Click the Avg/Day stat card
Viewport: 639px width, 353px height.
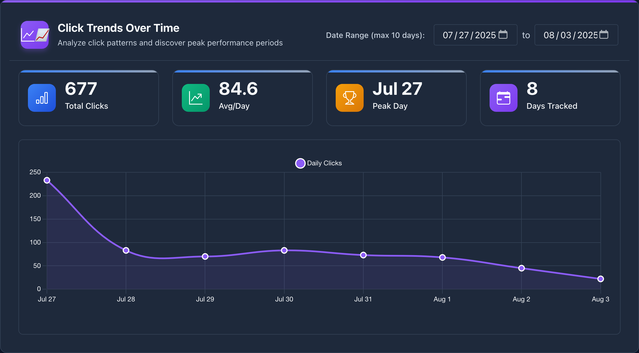coord(242,98)
